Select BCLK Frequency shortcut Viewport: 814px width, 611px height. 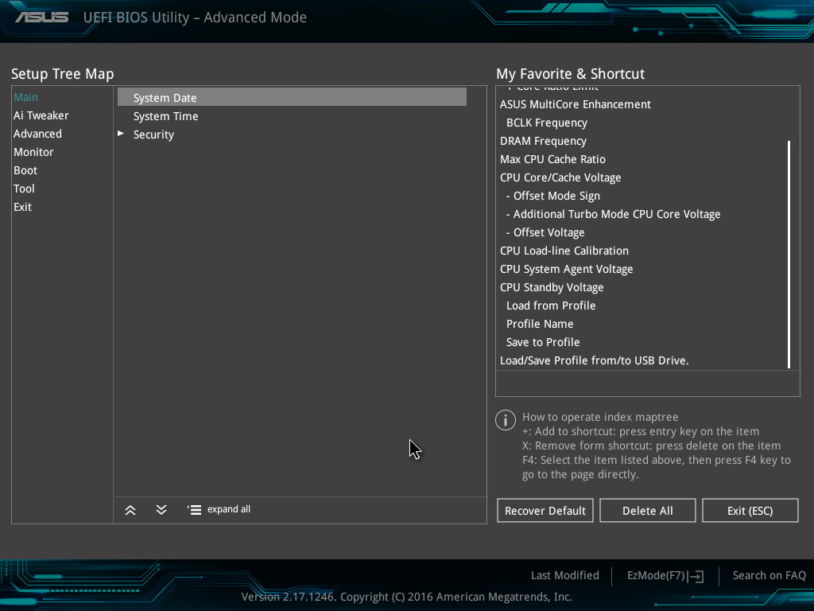click(x=547, y=123)
